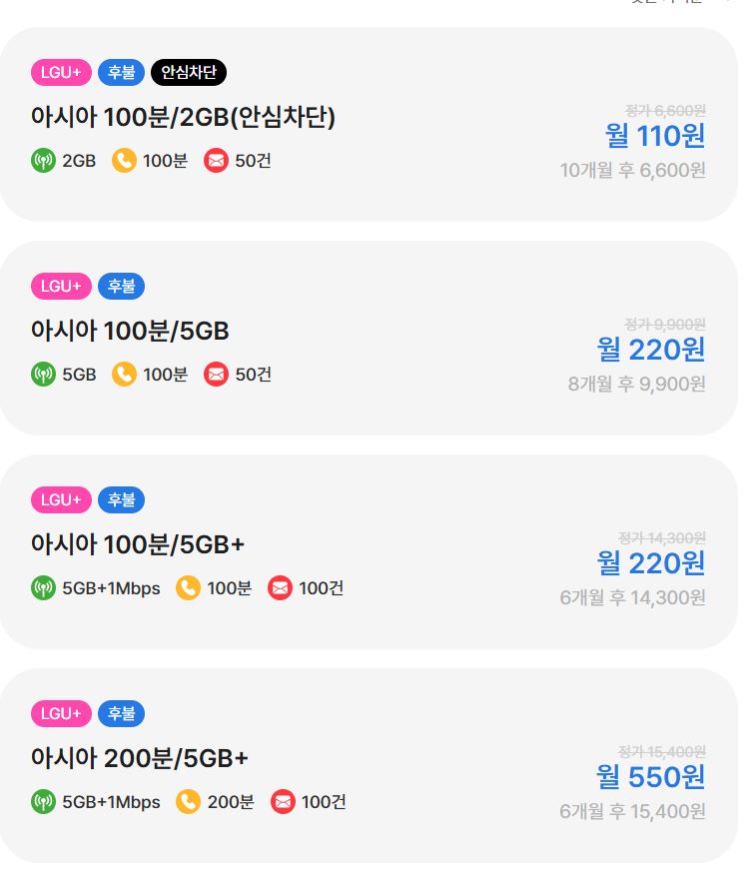Screen dimensions: 755x876
Task: Click the 월 110원 price
Action: pos(655,135)
